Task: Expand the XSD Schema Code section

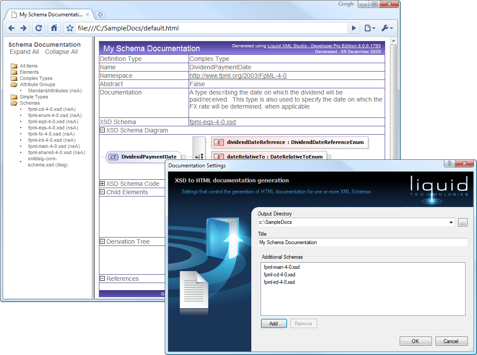Action: (x=103, y=184)
